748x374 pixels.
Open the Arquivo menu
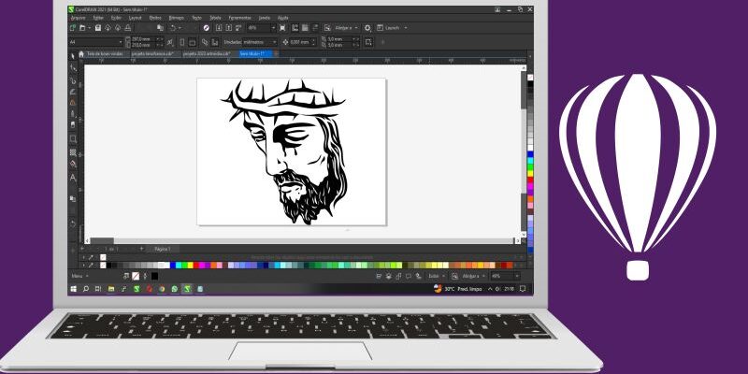point(77,17)
